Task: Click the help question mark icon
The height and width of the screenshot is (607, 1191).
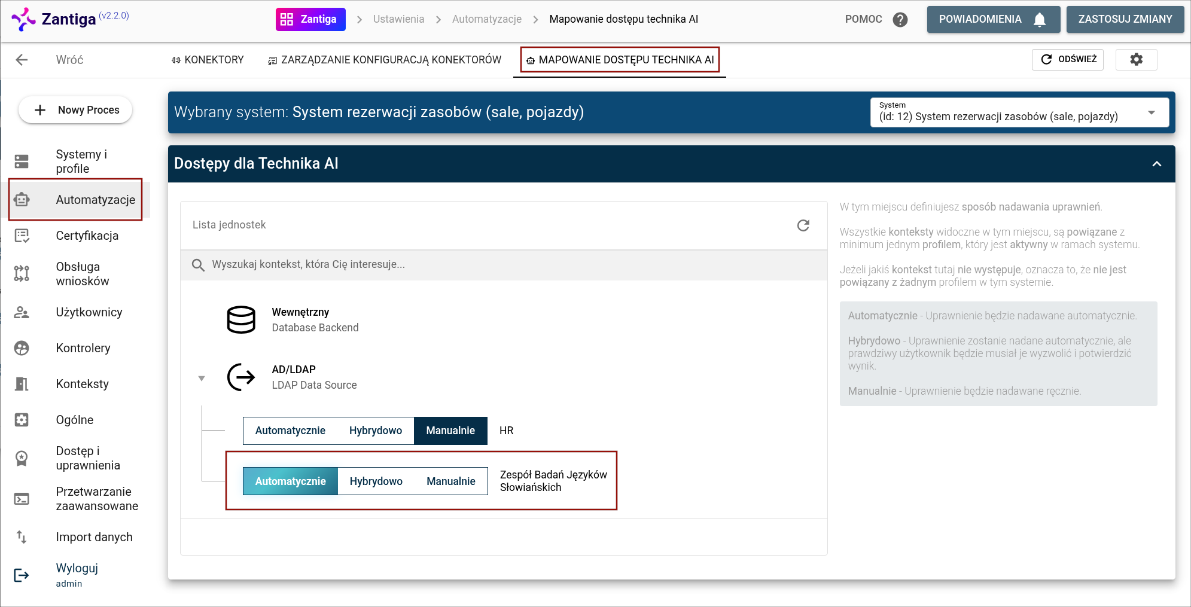Action: point(900,20)
